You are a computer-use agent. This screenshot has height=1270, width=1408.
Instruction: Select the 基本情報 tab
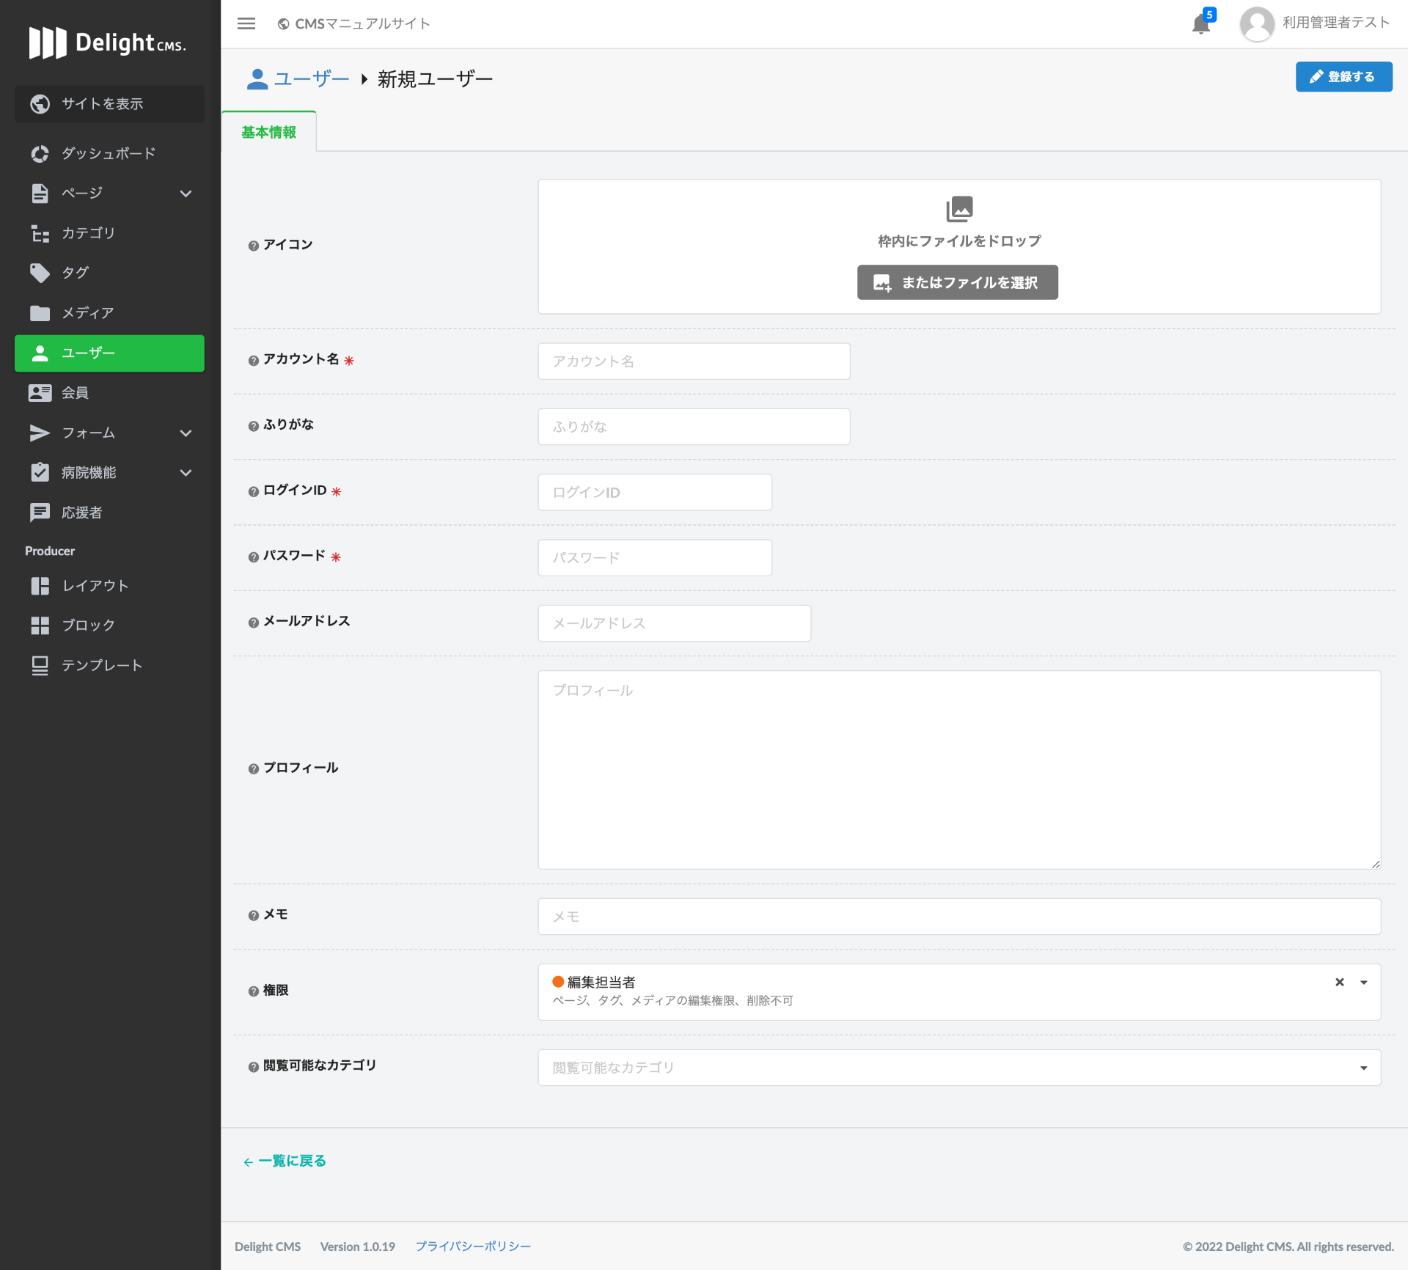(268, 132)
